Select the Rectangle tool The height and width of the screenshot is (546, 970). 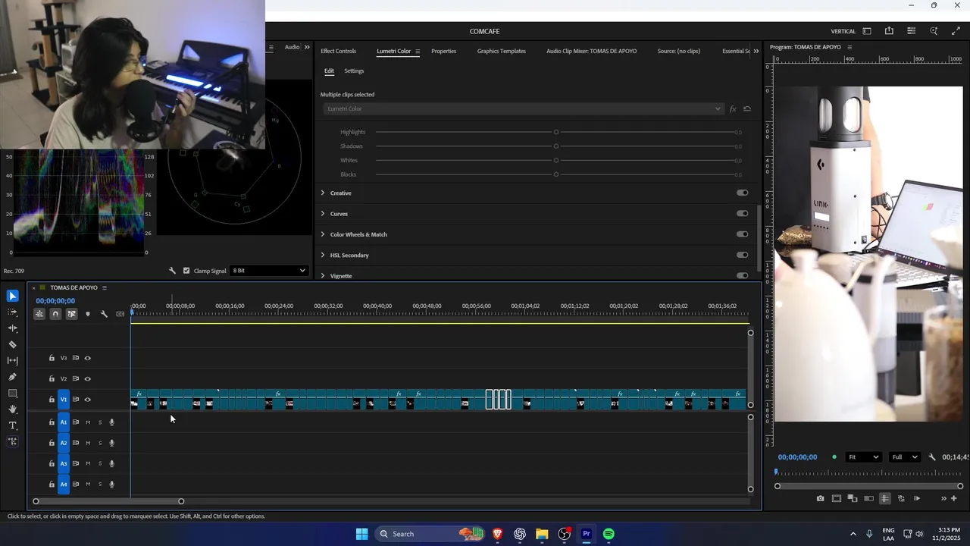[x=13, y=394]
